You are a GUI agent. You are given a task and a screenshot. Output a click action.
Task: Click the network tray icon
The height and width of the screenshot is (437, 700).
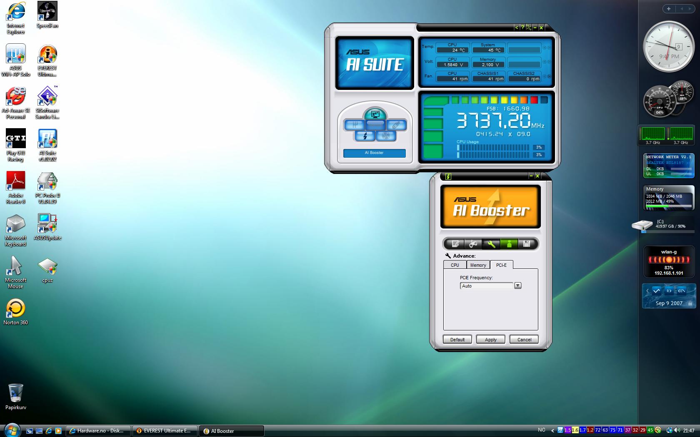tap(669, 430)
